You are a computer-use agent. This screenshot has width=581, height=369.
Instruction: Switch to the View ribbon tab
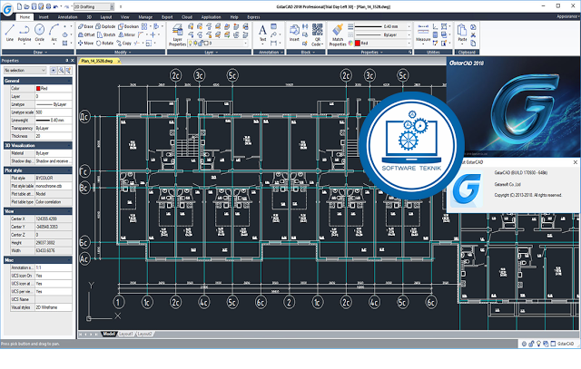125,17
